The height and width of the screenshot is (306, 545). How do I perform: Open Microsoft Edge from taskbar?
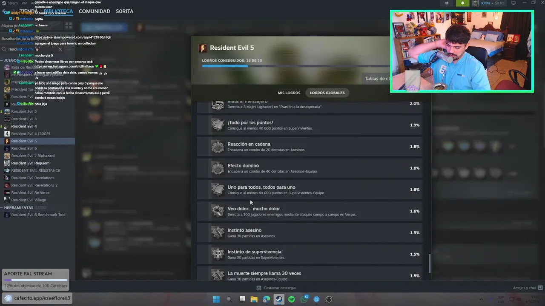click(x=267, y=299)
